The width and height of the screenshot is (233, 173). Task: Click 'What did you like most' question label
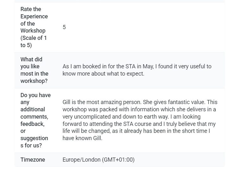(x=34, y=70)
